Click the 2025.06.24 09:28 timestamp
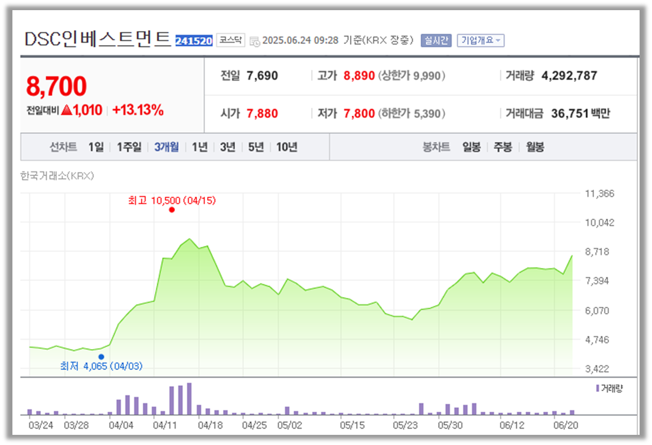The image size is (652, 445). pyautogui.click(x=300, y=40)
